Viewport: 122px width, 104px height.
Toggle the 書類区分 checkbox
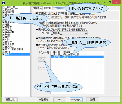[3, 12]
